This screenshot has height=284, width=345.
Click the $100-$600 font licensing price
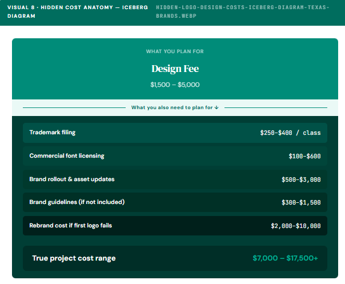point(304,156)
